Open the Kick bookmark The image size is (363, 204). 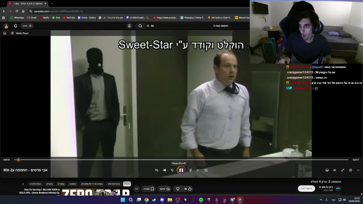click(x=56, y=18)
